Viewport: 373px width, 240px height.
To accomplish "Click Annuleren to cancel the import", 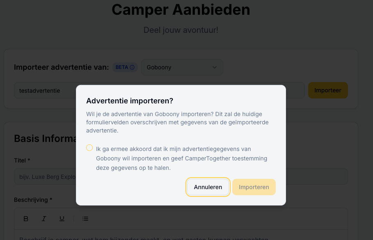I will (208, 187).
